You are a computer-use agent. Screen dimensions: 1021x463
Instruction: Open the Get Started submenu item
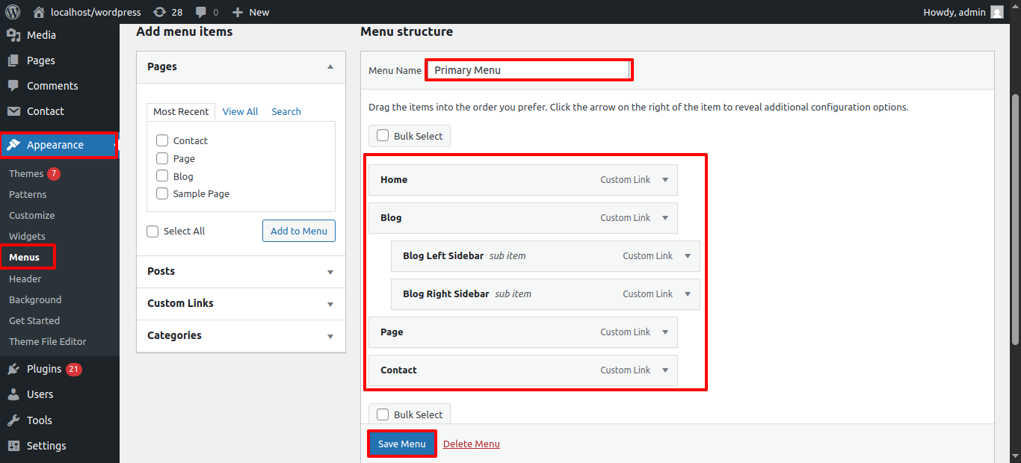(34, 320)
